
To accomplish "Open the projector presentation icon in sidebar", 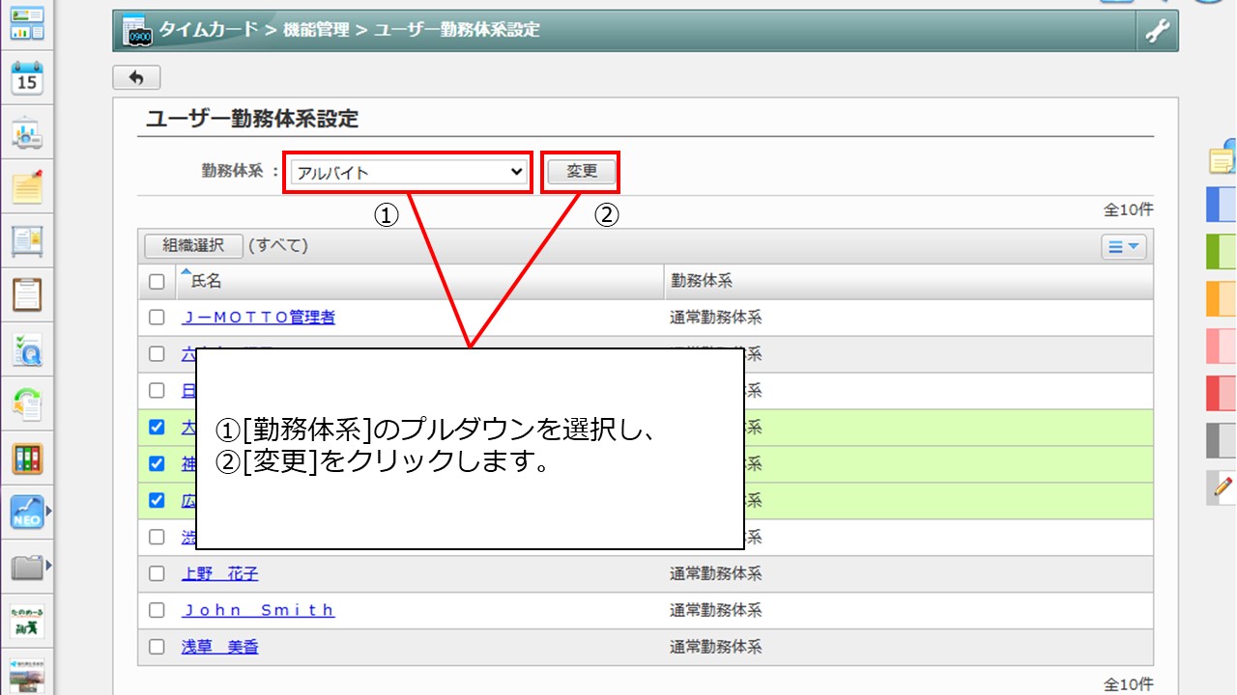I will coord(27,134).
